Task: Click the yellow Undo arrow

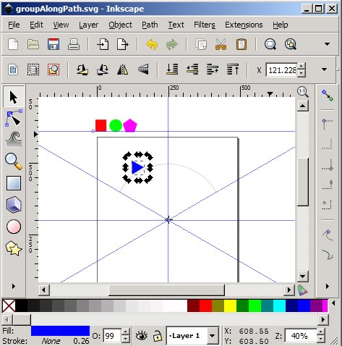Action: point(152,44)
